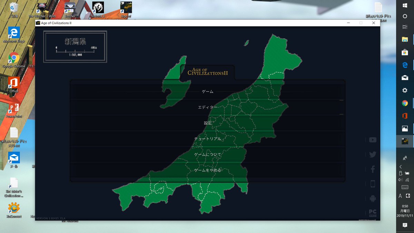Start the チュートリアル entry
Image resolution: width=414 pixels, height=233 pixels.
[208, 139]
